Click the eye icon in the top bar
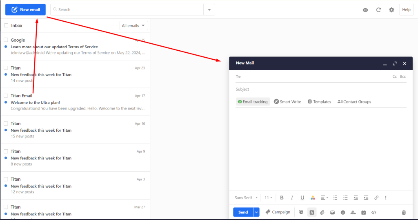 point(365,10)
